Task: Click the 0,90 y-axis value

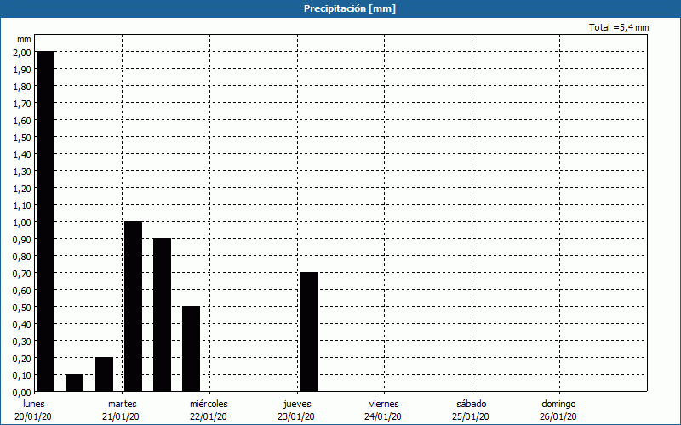Action: pyautogui.click(x=22, y=240)
